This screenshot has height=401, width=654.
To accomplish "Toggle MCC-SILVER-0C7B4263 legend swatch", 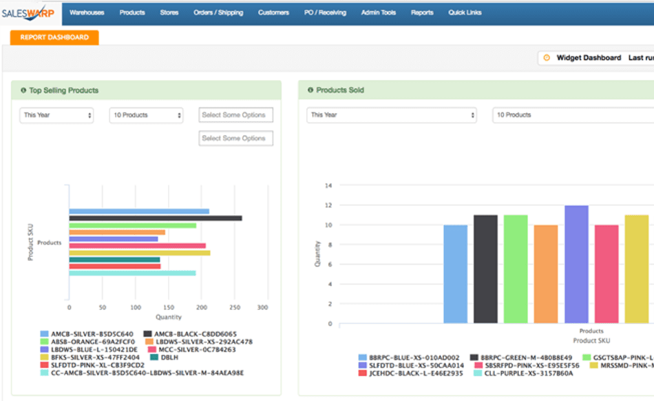I will [152, 349].
